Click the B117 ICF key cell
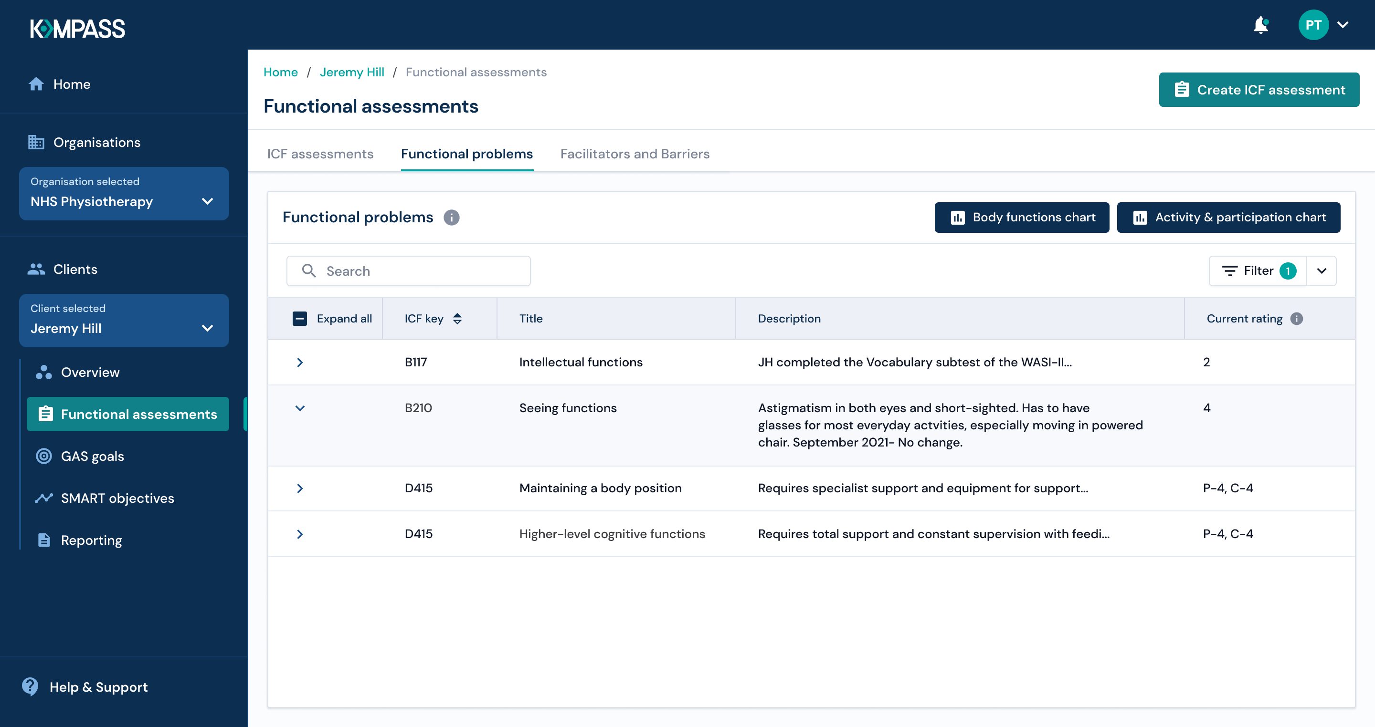This screenshot has width=1375, height=727. (416, 362)
